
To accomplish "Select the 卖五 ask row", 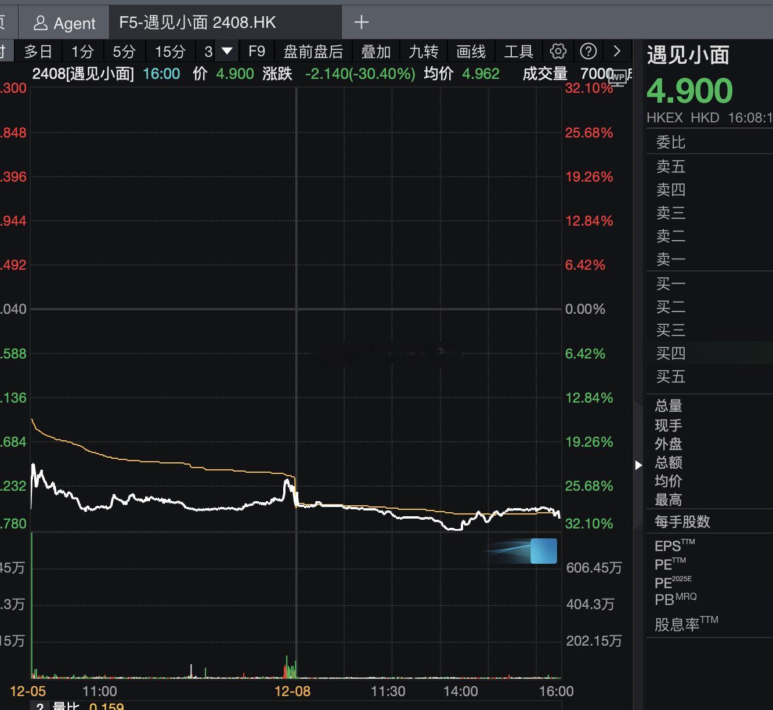I will (710, 166).
